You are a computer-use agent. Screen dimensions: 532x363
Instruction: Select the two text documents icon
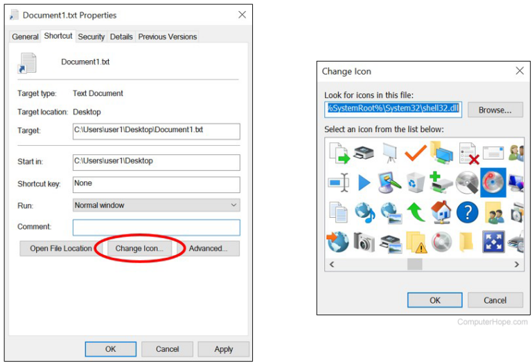(x=338, y=212)
